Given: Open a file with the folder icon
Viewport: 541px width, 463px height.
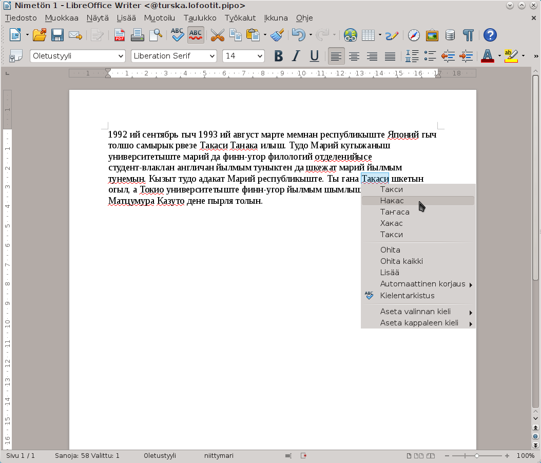Looking at the screenshot, I should 40,35.
